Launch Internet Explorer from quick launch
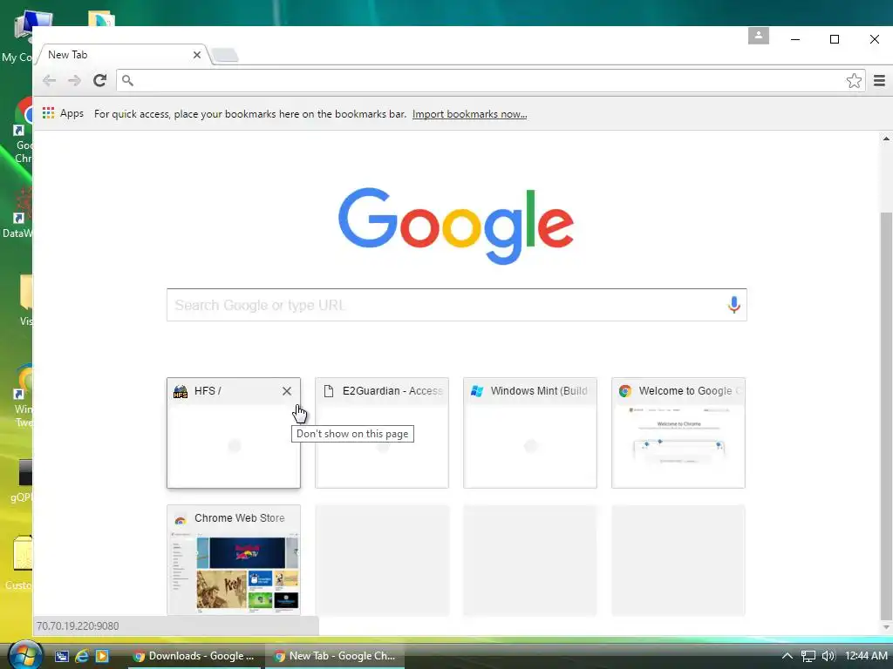The height and width of the screenshot is (669, 893). click(x=82, y=656)
